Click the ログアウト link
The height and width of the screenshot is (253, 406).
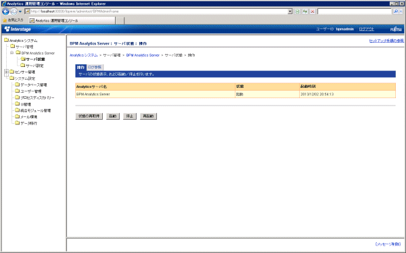(x=366, y=29)
